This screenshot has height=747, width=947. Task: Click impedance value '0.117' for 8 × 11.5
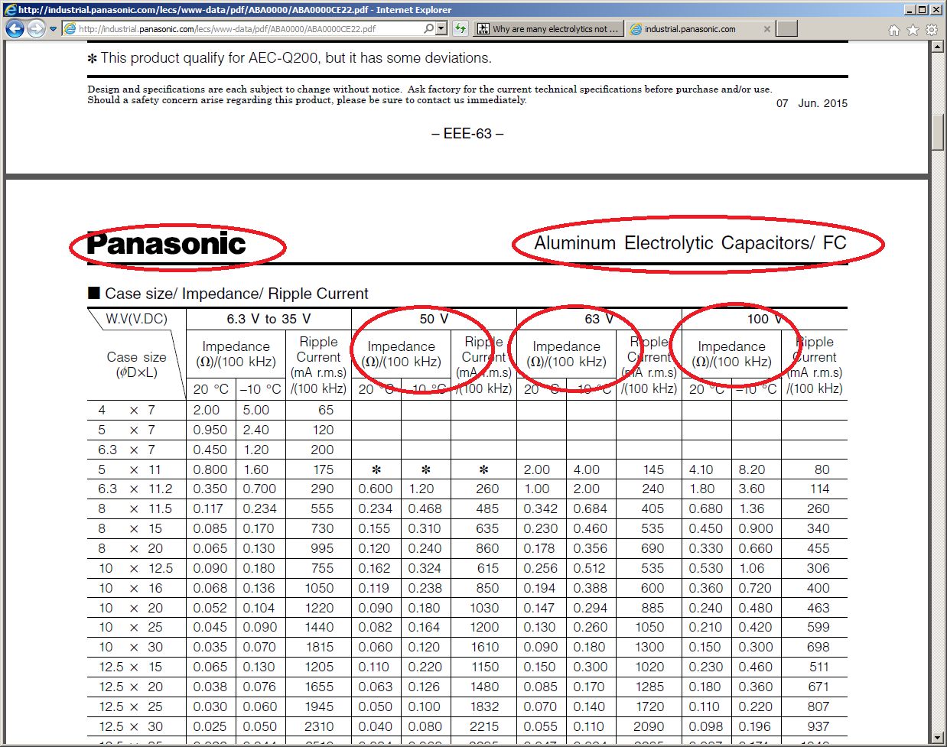click(210, 508)
